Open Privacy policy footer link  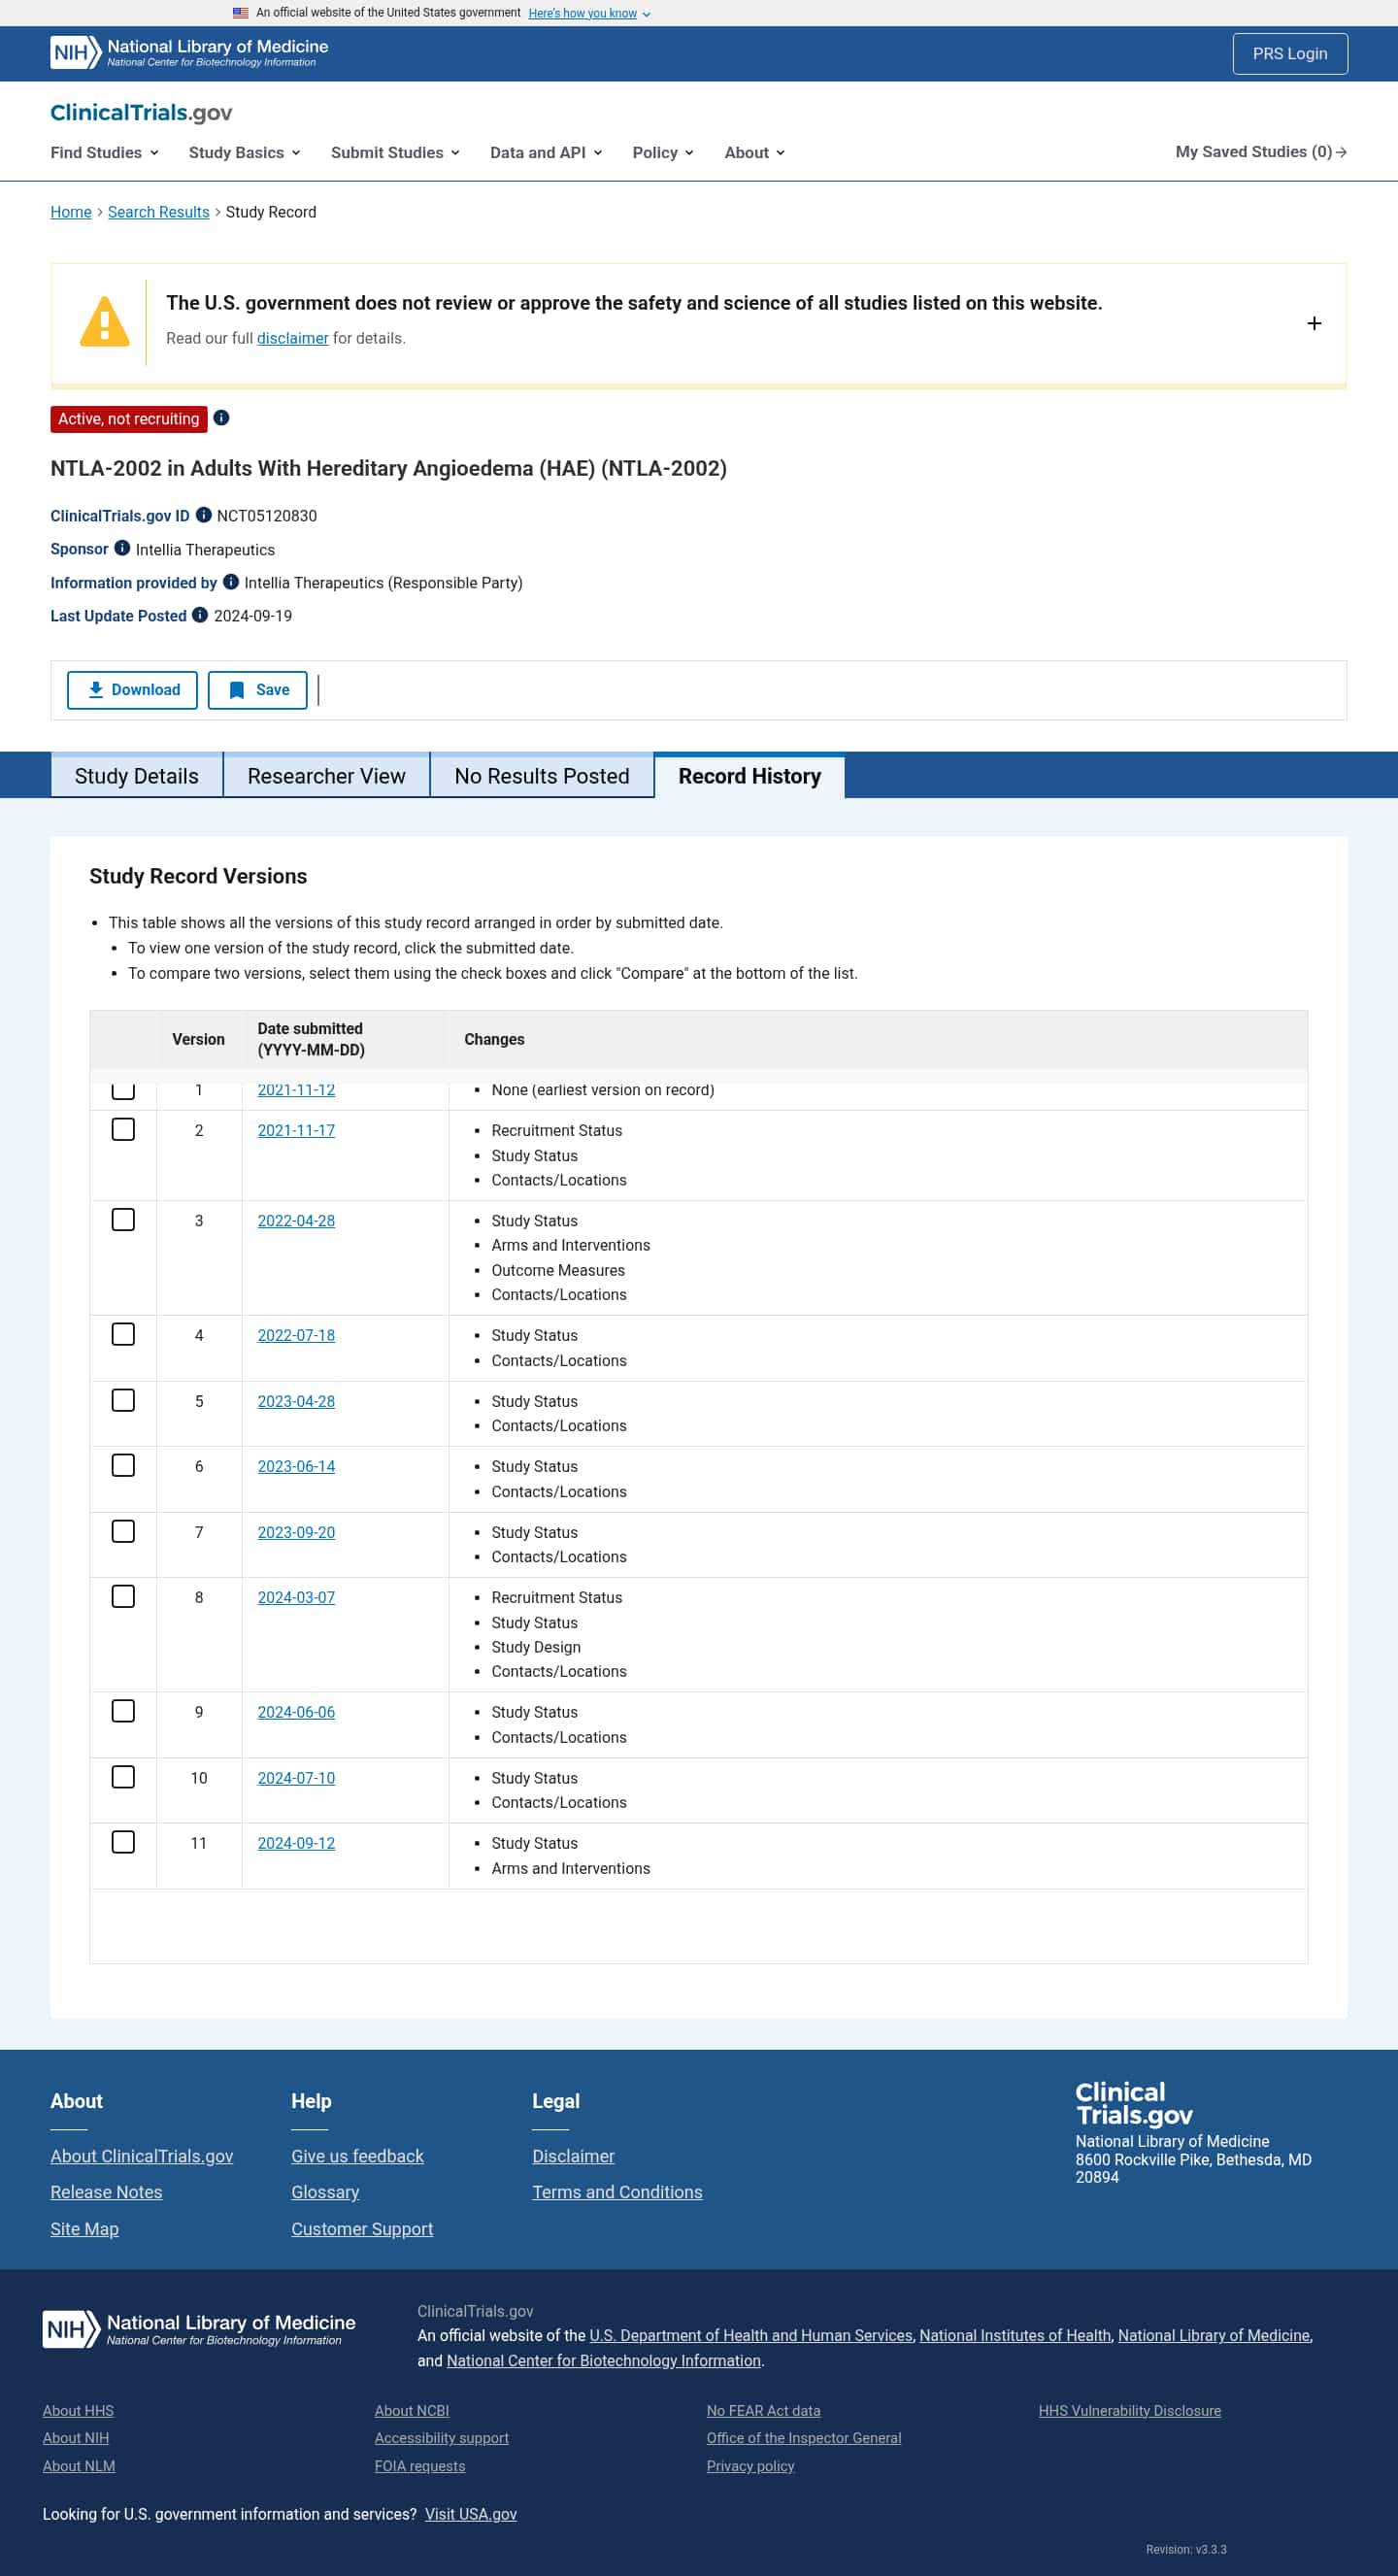click(x=750, y=2466)
